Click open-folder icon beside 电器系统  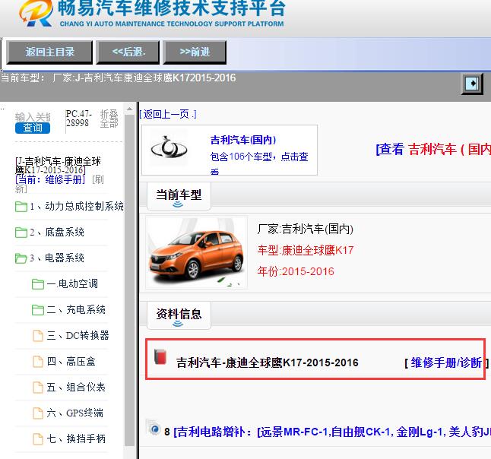point(21,258)
